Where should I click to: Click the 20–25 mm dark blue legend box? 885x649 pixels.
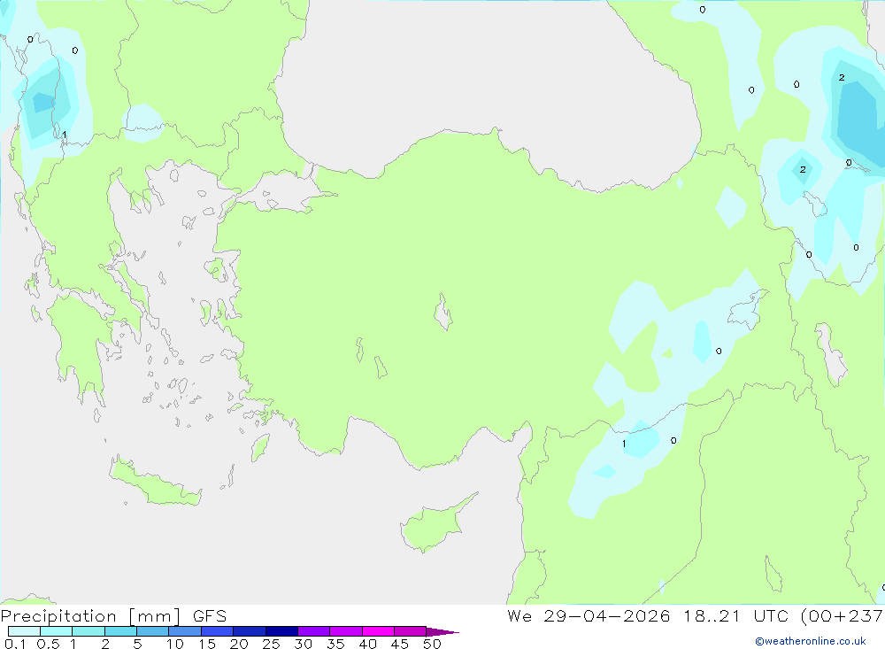pyautogui.click(x=249, y=631)
